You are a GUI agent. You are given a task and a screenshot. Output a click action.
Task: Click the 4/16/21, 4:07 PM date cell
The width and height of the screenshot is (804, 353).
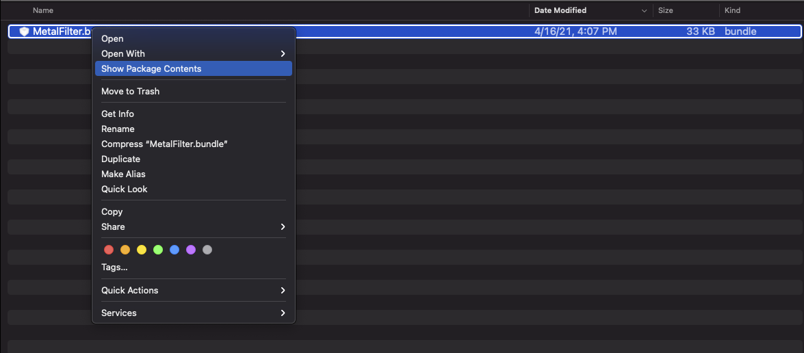pyautogui.click(x=575, y=31)
